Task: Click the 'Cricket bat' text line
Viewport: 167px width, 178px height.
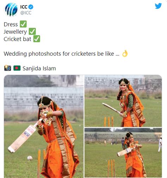Action: click(x=17, y=39)
